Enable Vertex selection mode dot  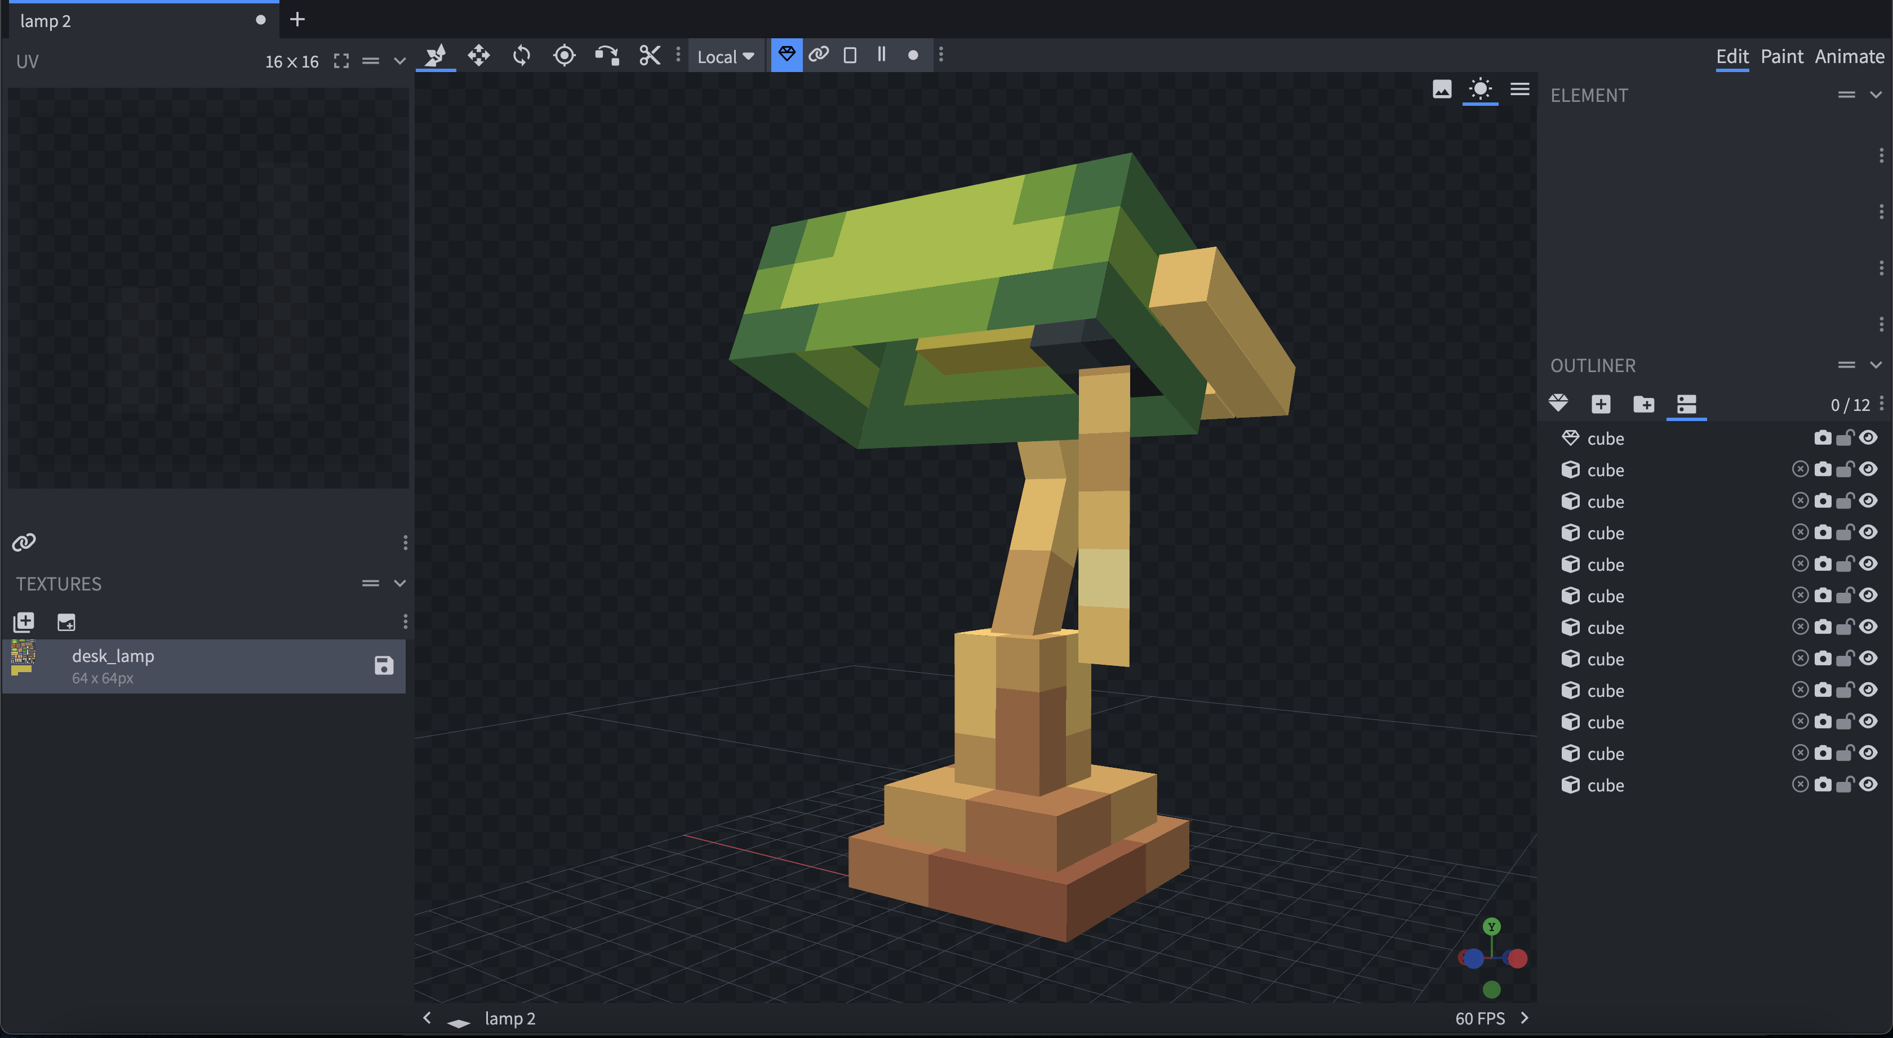click(x=913, y=55)
